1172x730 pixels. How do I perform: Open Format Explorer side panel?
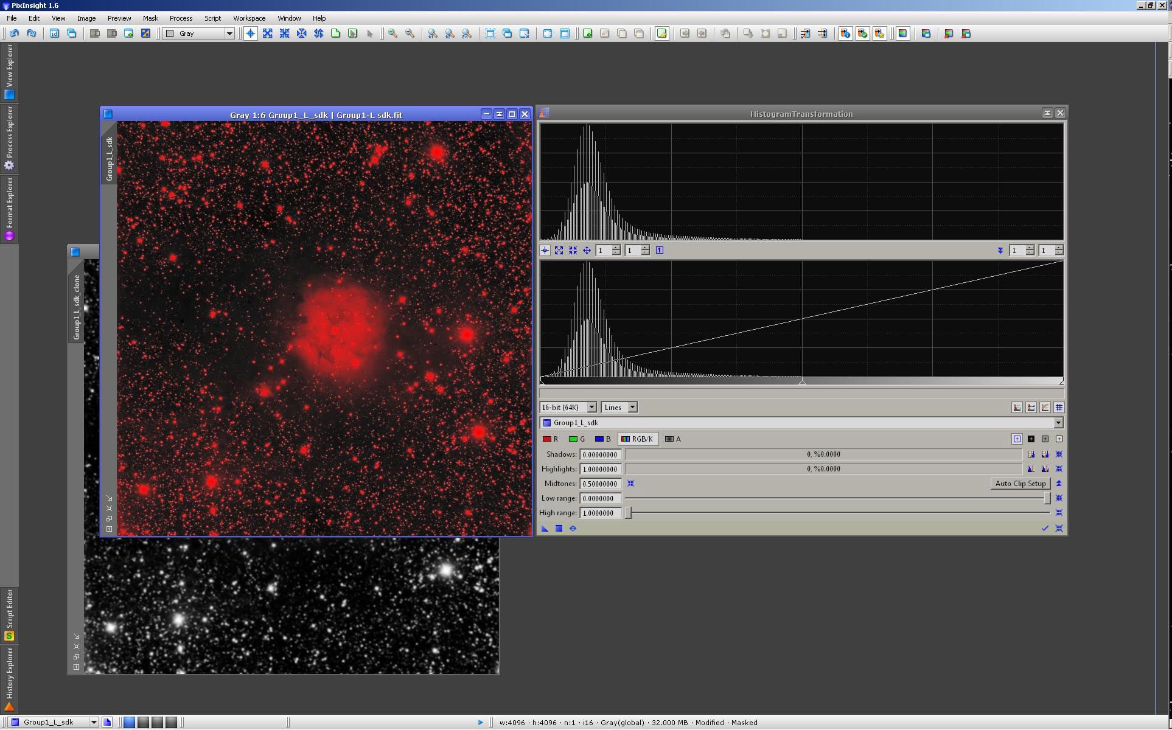click(9, 209)
